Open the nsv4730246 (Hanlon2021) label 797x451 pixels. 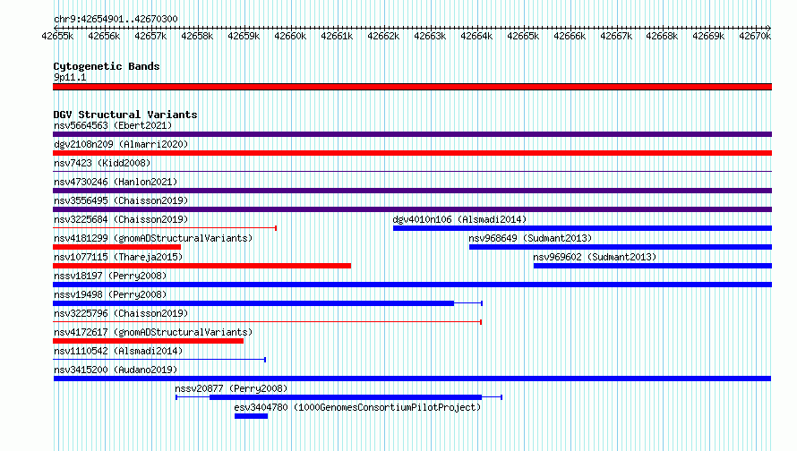pos(116,182)
